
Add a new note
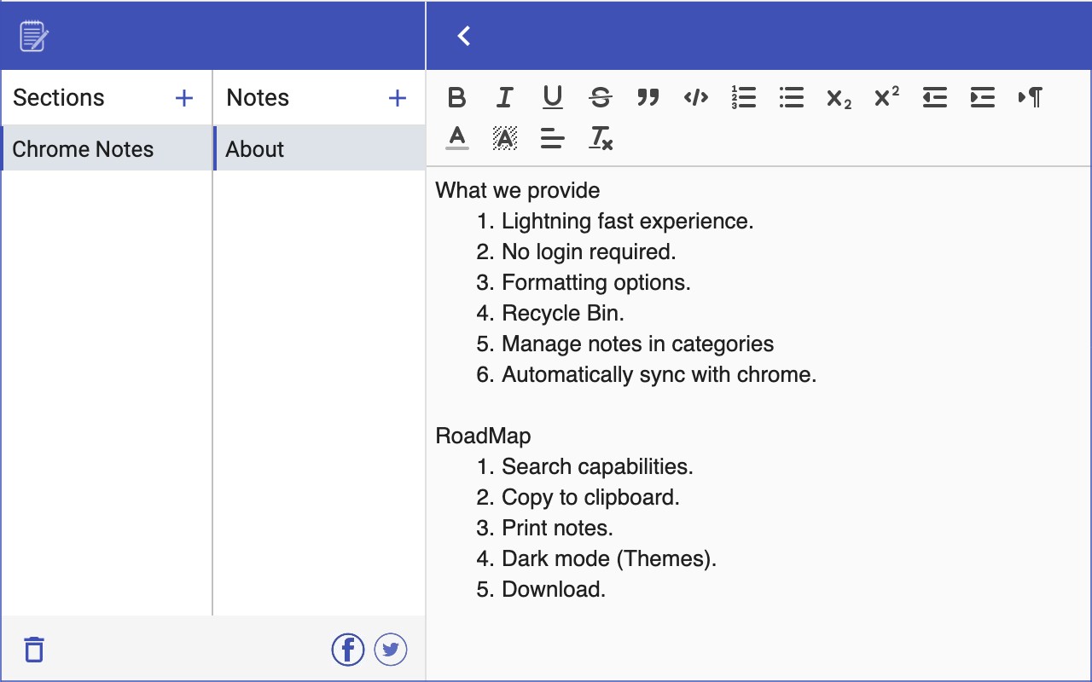[398, 98]
